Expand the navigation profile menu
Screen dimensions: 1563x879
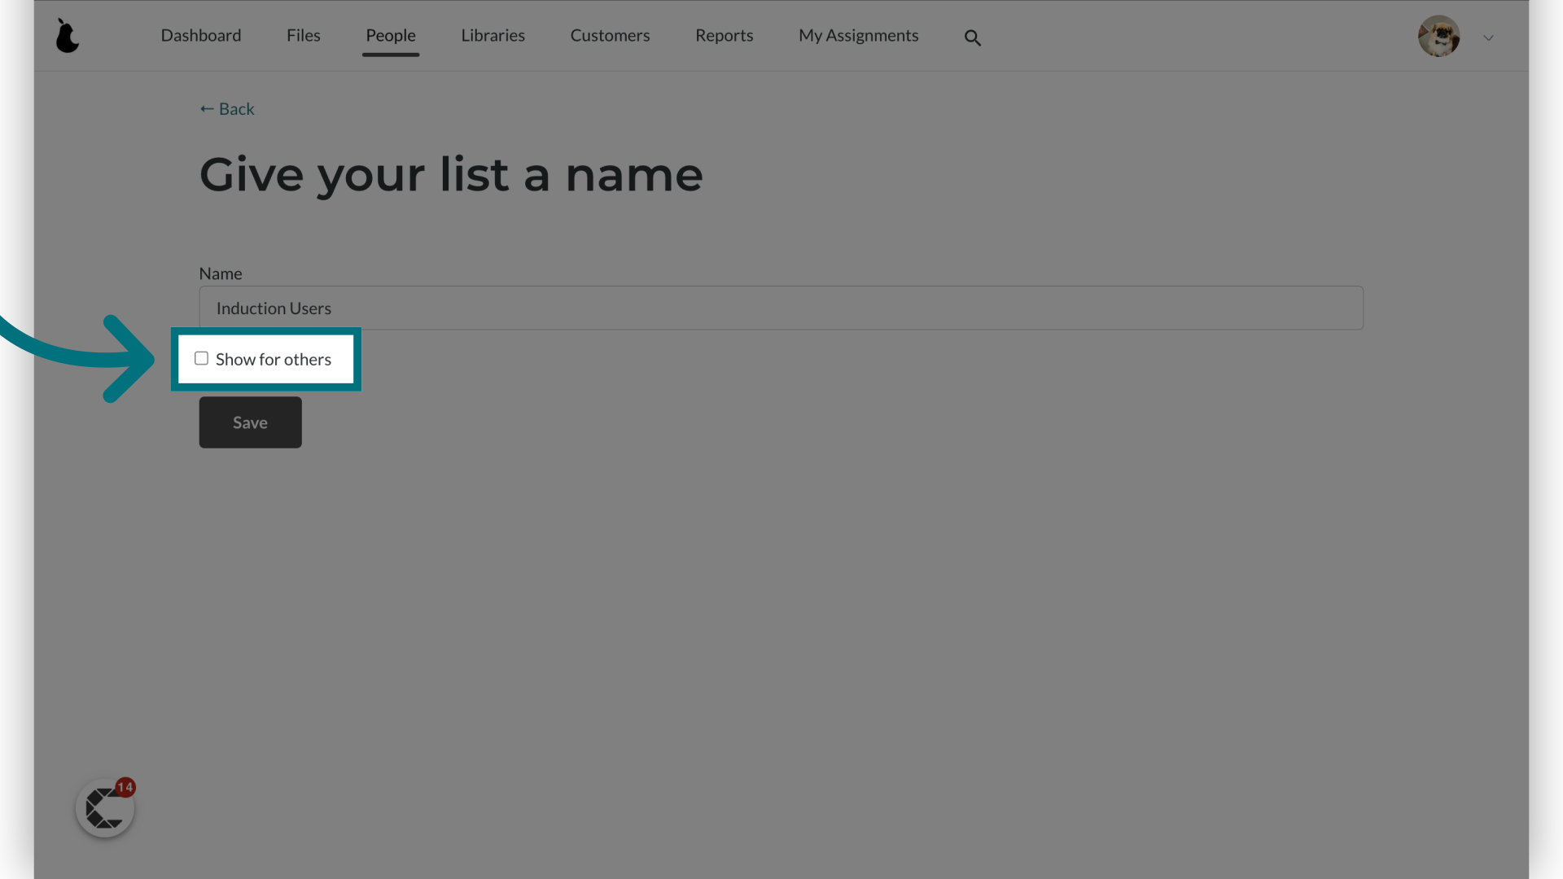pyautogui.click(x=1488, y=37)
